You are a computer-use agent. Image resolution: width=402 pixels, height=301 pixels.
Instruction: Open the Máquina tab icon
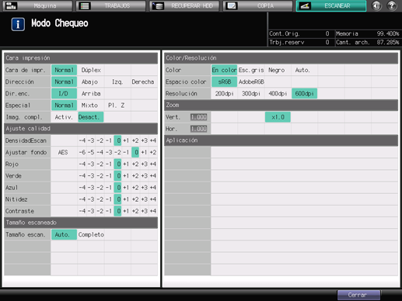click(11, 5)
